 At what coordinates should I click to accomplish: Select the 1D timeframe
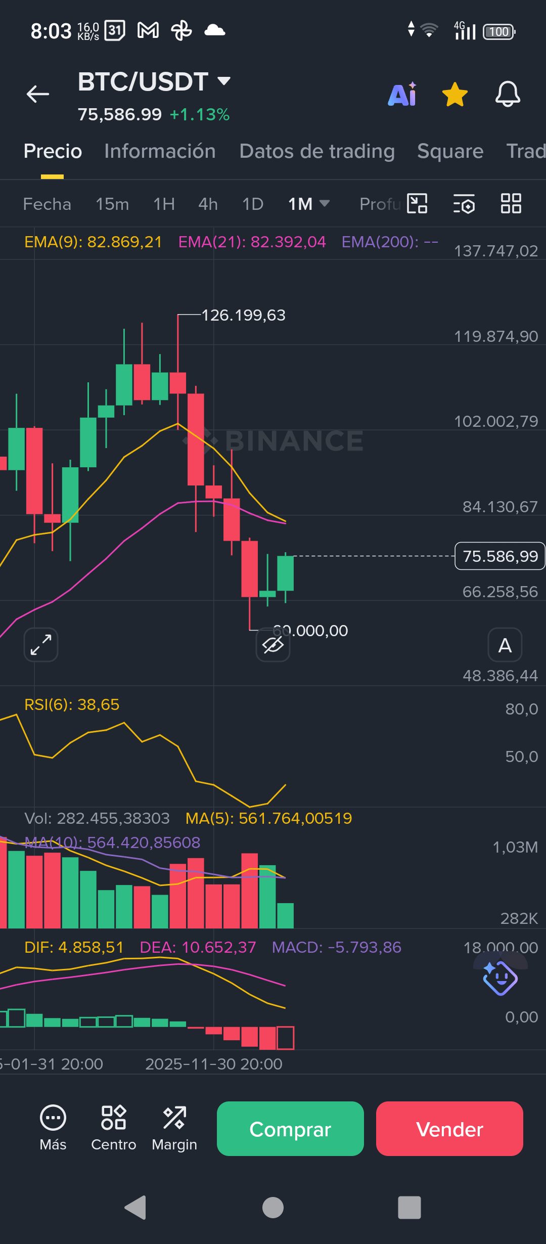click(253, 204)
